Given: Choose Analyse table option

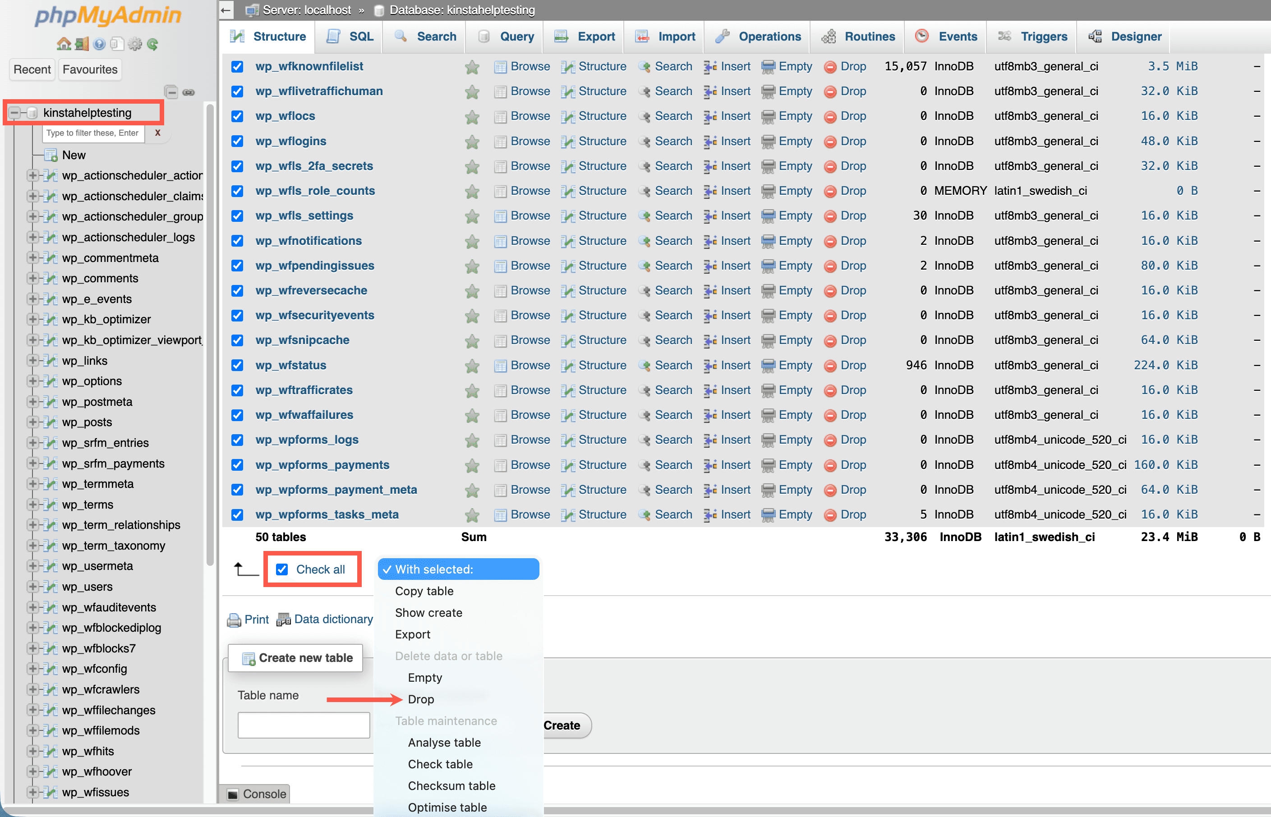Looking at the screenshot, I should (444, 743).
